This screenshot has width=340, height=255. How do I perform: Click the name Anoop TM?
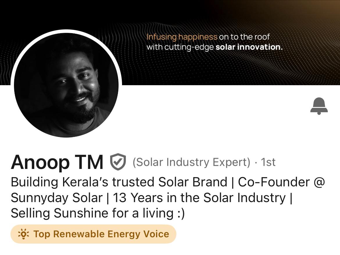(x=57, y=162)
